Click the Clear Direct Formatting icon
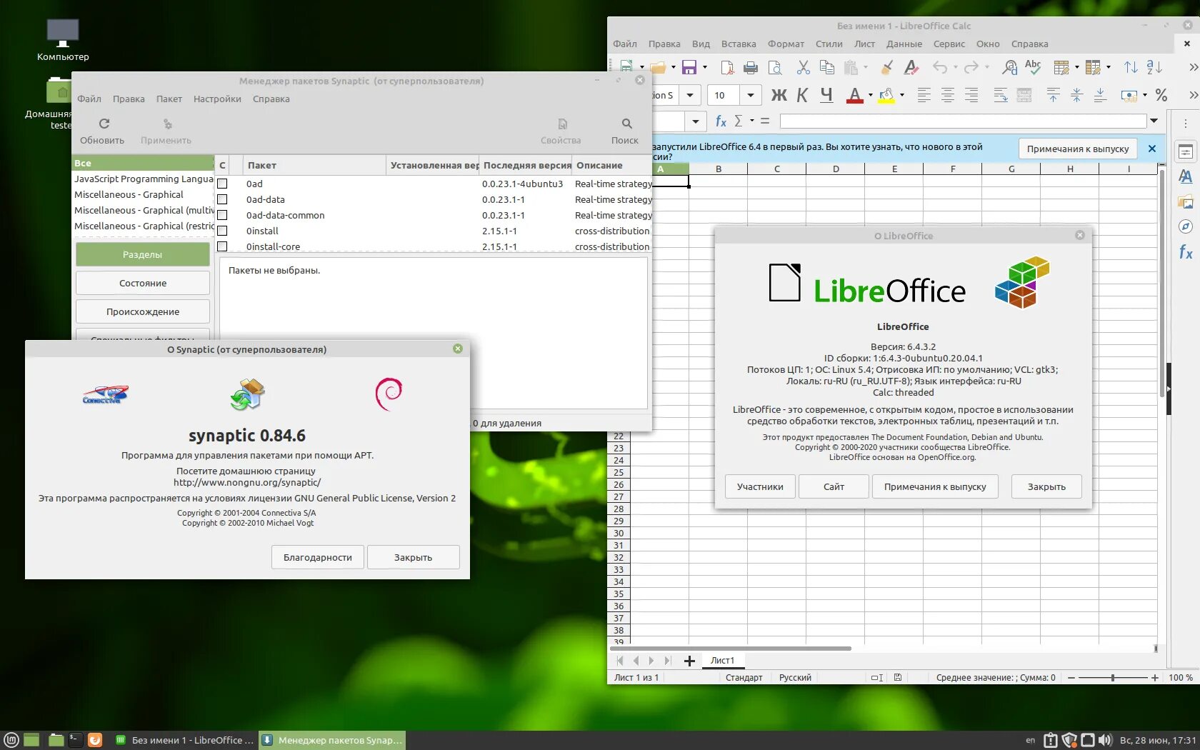This screenshot has width=1200, height=750. (x=911, y=67)
